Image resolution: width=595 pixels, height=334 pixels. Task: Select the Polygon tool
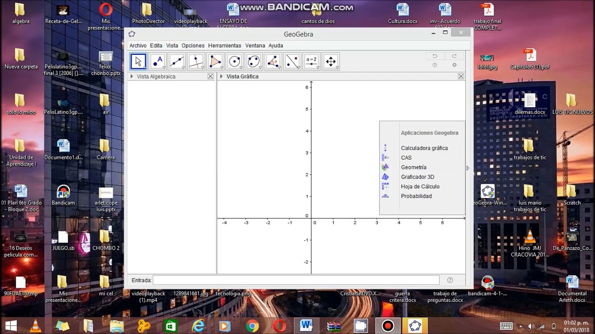[x=215, y=61]
